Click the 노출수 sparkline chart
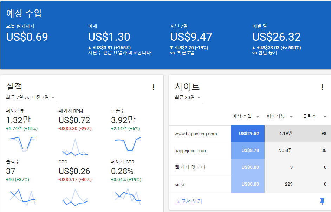The height and width of the screenshot is (212, 331). point(128,143)
